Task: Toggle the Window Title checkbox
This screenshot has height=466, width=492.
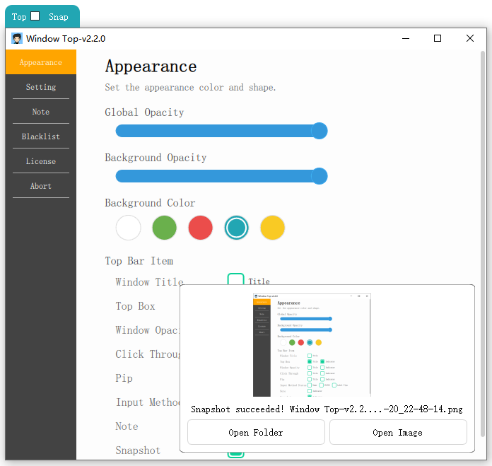Action: pyautogui.click(x=235, y=279)
